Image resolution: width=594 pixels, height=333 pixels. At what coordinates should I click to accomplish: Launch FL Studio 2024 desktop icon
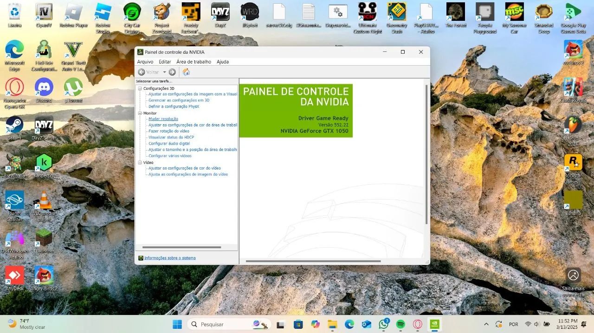coord(573,126)
